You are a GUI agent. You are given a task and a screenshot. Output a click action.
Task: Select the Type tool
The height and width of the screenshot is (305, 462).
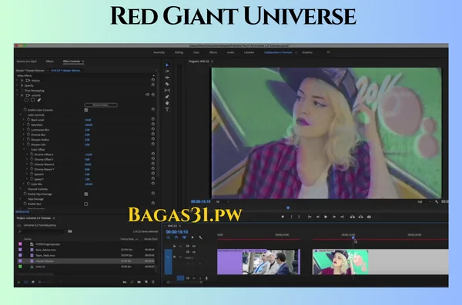[167, 109]
